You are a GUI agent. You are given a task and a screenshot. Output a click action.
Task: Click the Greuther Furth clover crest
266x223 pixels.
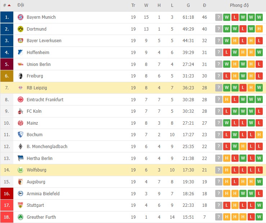(21, 217)
